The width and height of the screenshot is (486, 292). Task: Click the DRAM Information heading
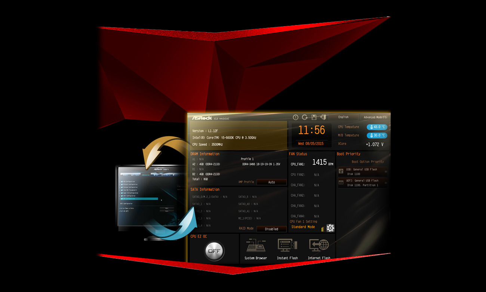point(205,154)
